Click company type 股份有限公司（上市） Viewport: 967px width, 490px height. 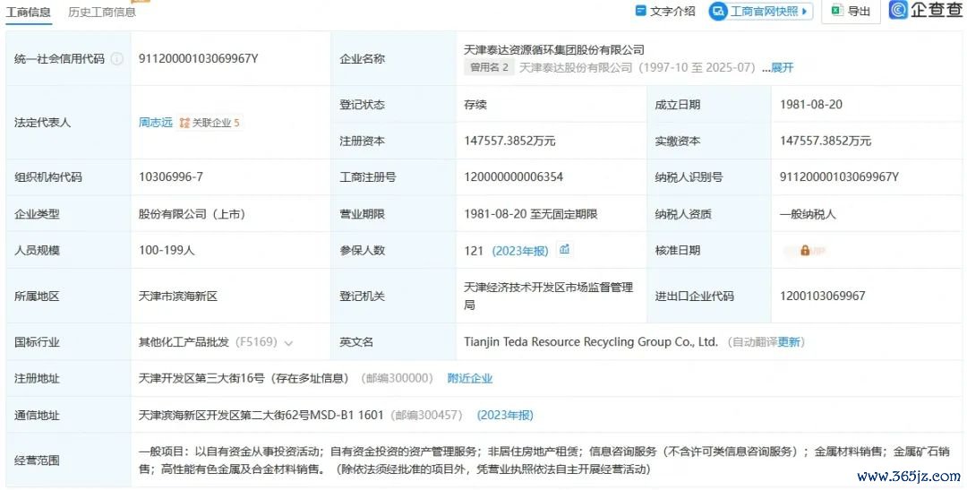click(192, 214)
